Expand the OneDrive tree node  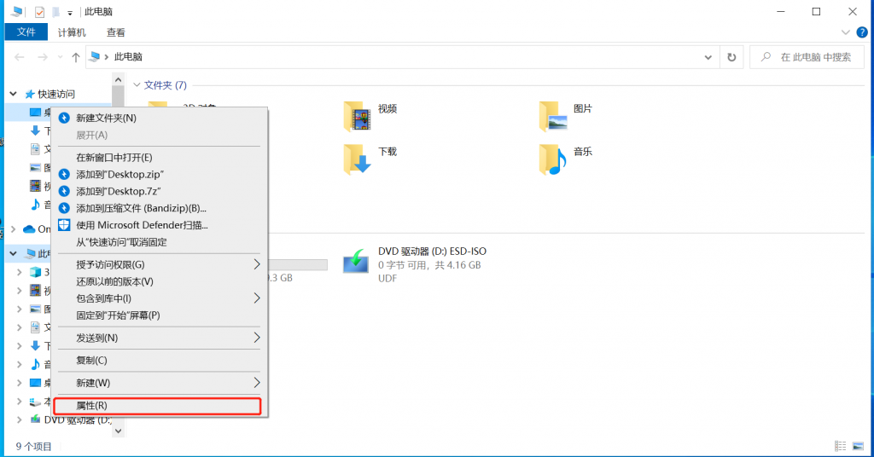pyautogui.click(x=14, y=228)
